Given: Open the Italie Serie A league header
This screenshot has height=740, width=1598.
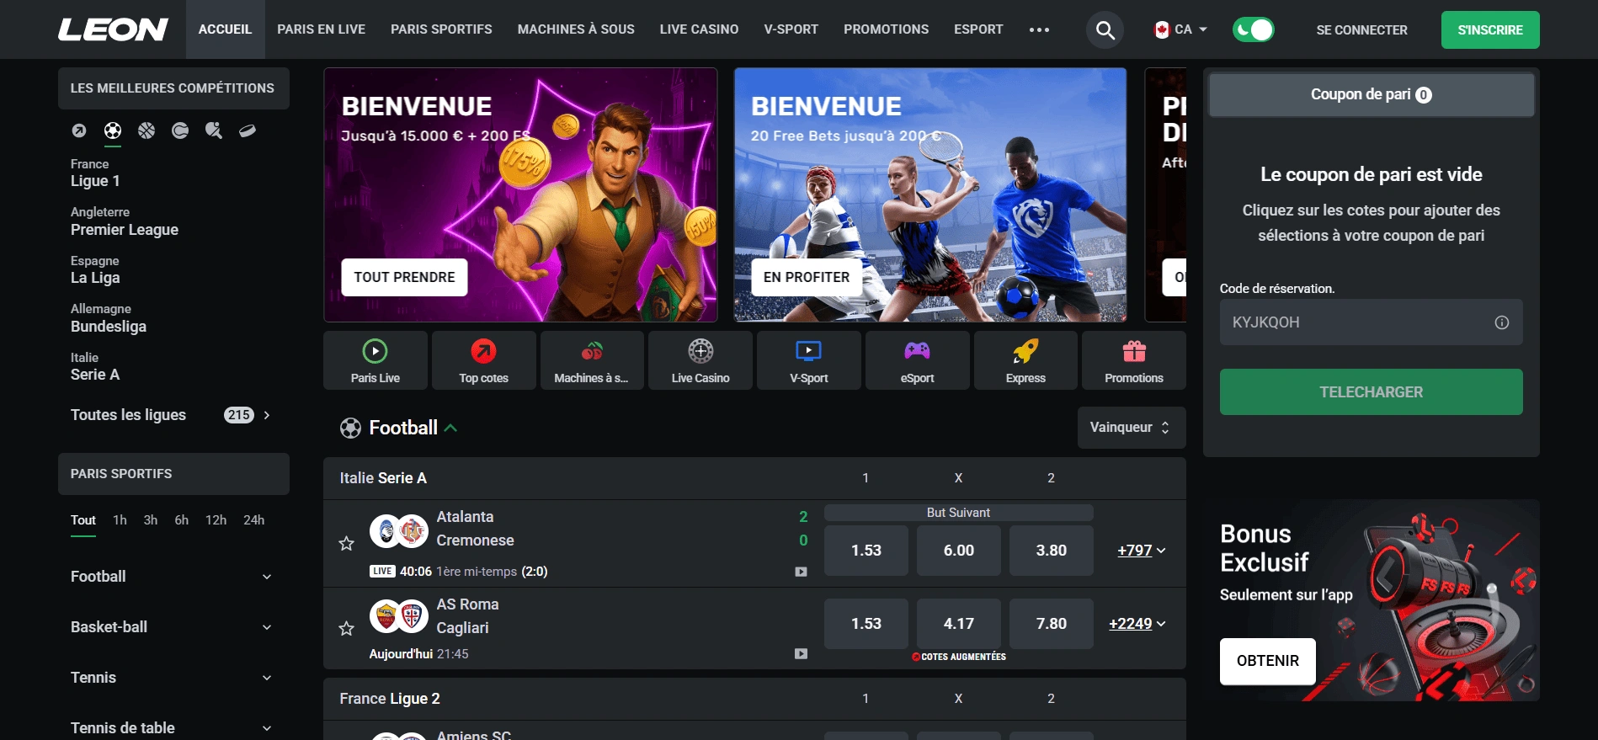Looking at the screenshot, I should click(383, 478).
